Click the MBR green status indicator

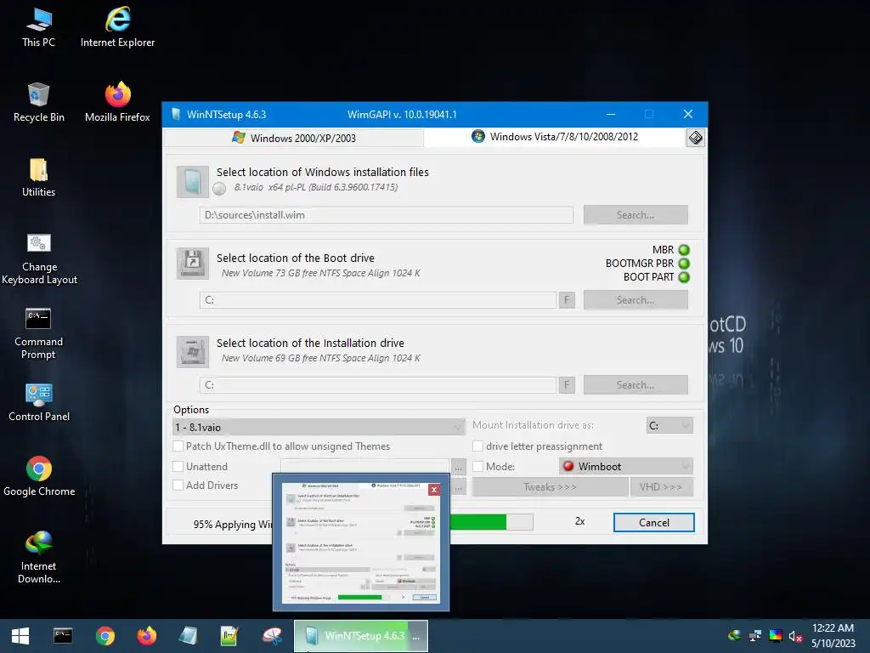[x=684, y=250]
